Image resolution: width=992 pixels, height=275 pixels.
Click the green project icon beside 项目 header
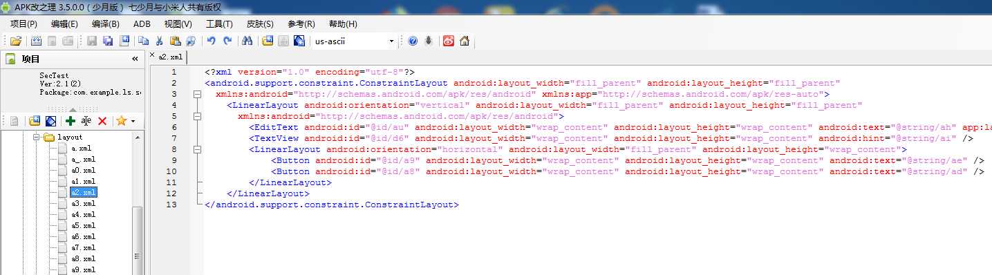[x=11, y=59]
